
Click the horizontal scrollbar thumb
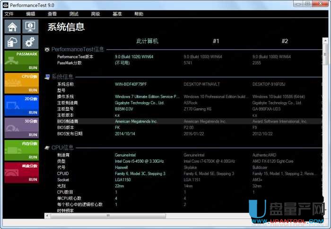tap(109, 215)
